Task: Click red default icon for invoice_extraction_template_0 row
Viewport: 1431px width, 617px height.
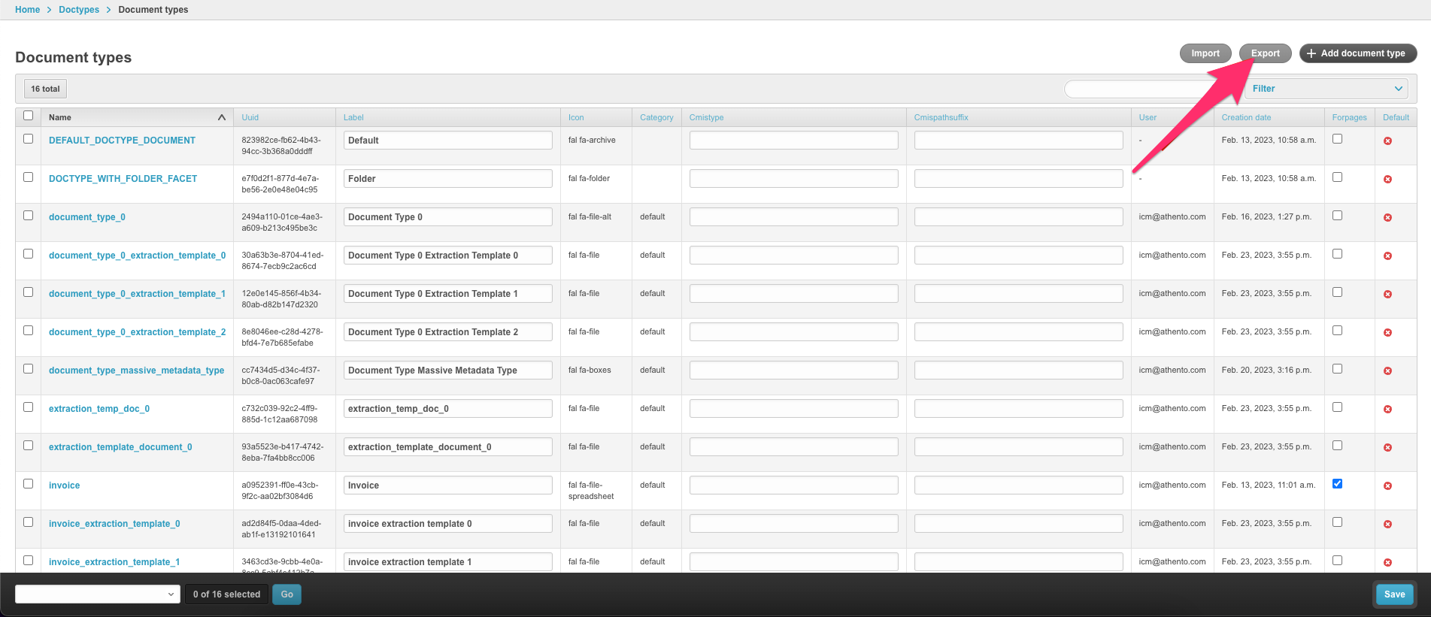Action: pyautogui.click(x=1387, y=525)
